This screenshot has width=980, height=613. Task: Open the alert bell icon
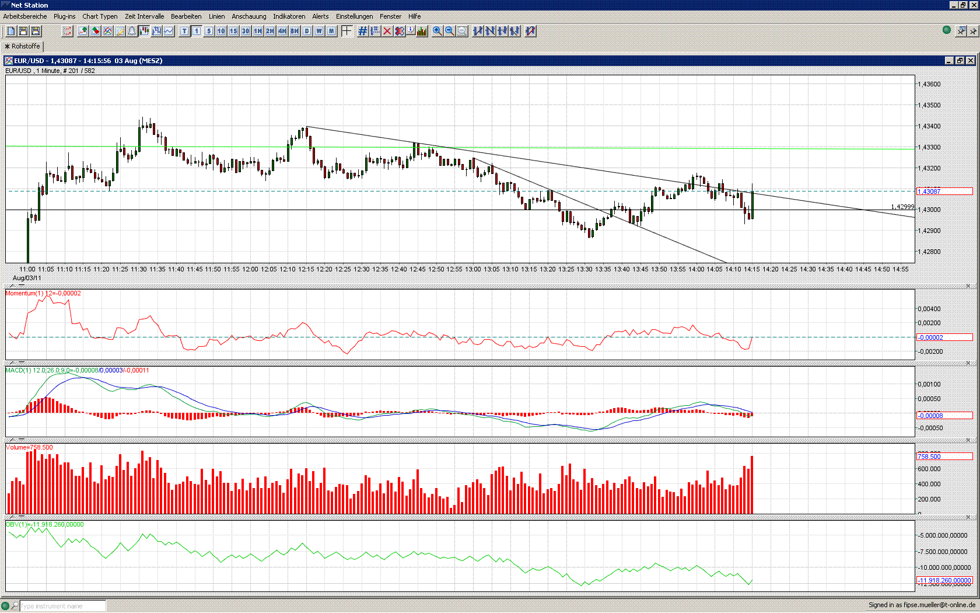132,31
